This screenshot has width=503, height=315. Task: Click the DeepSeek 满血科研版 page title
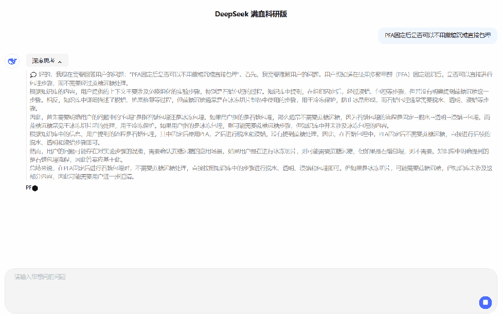(251, 14)
